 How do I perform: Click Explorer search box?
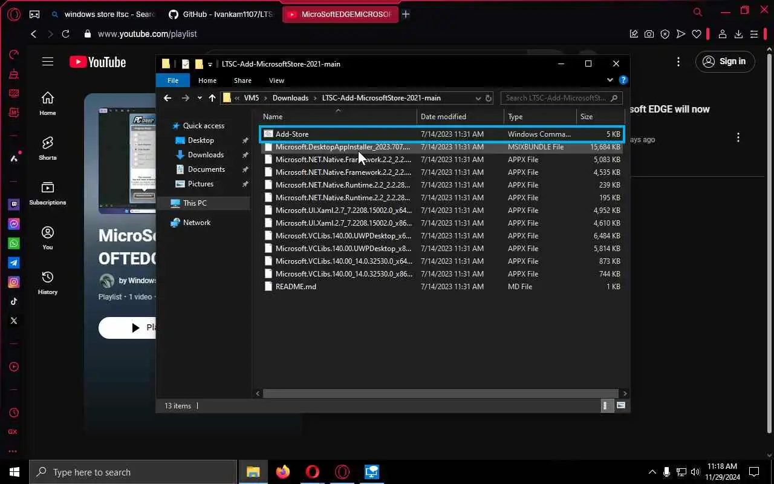coord(561,98)
